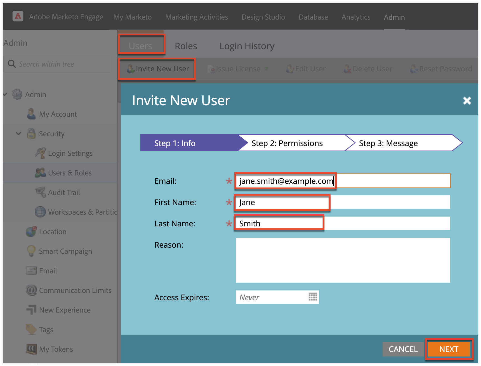Select the Edit User icon

(290, 69)
